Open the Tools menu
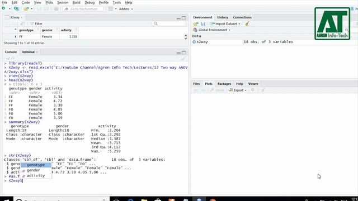Image resolution: width=358 pixels, height=201 pixels. [117, 2]
